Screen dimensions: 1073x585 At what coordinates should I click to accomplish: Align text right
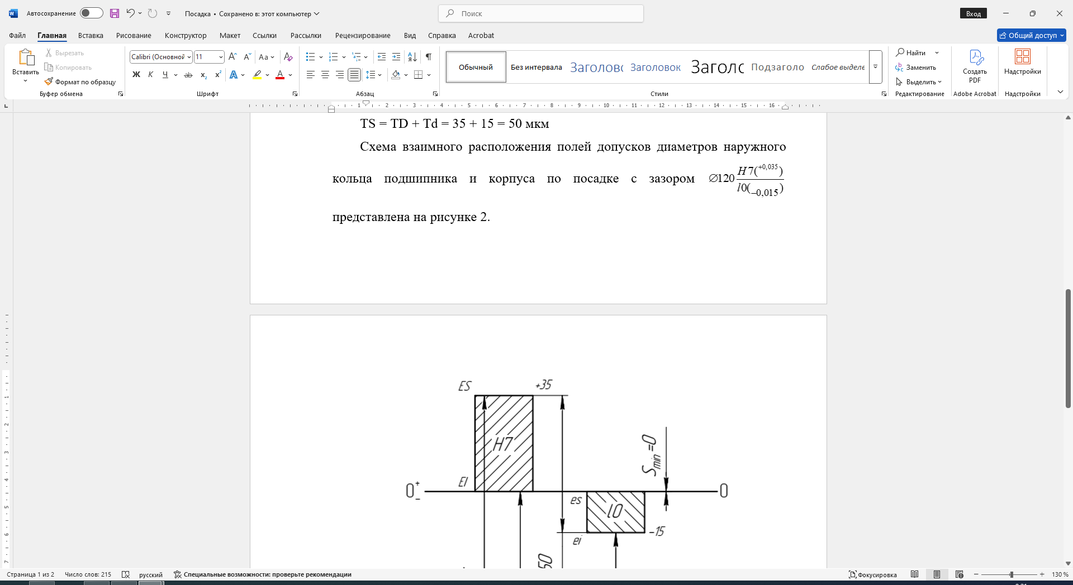340,75
